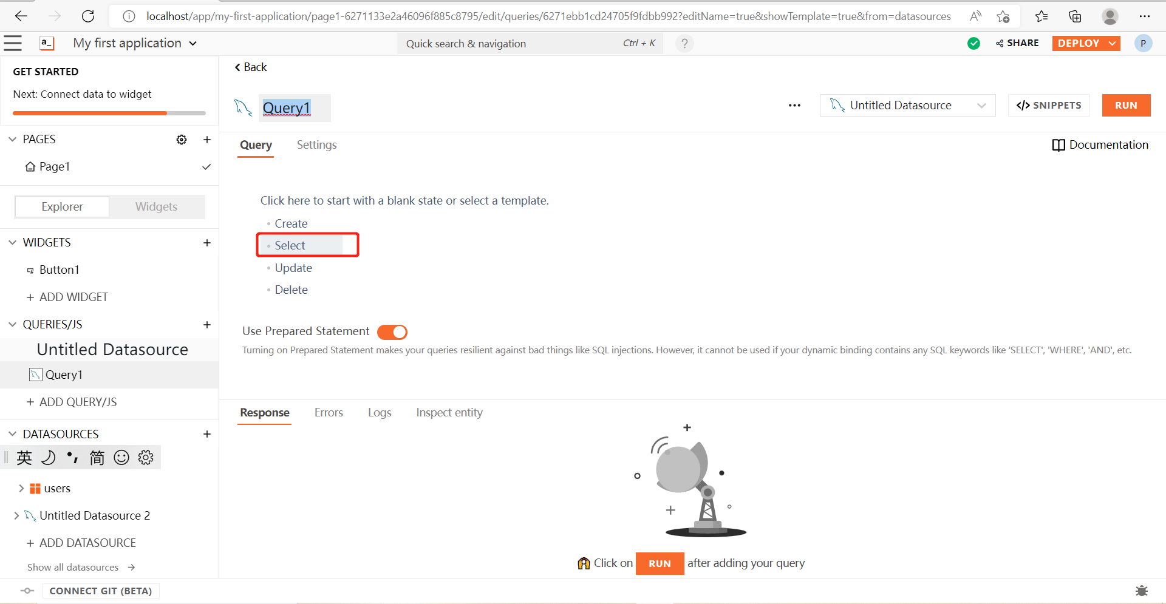Switch sidebar to Widgets view
The image size is (1166, 604).
click(x=156, y=207)
